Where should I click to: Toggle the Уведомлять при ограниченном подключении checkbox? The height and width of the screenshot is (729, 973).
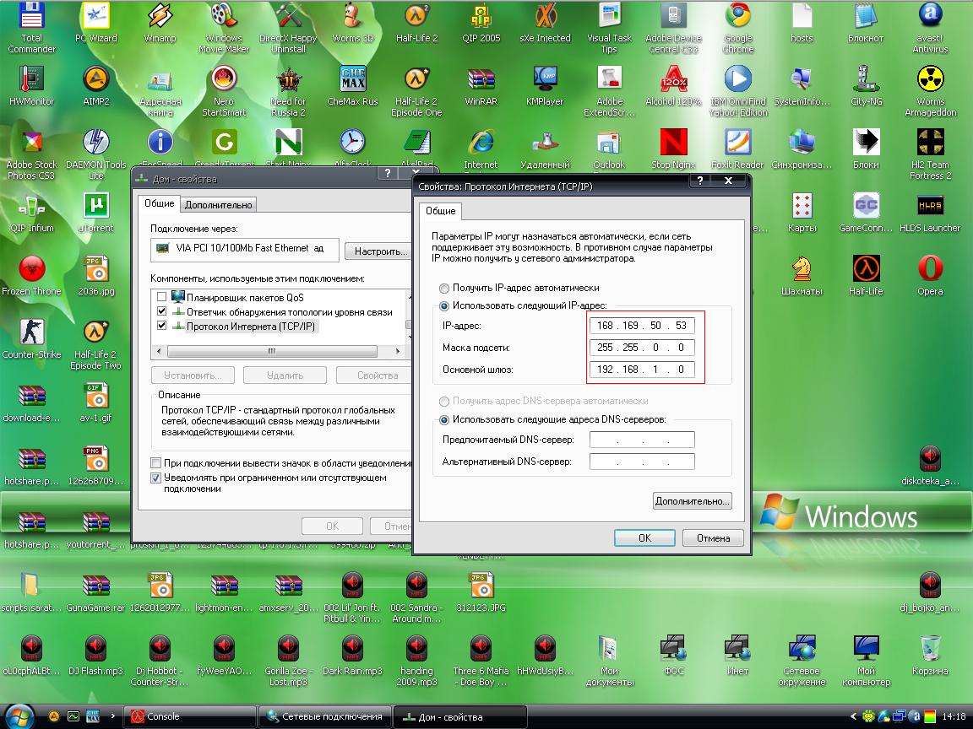pyautogui.click(x=155, y=478)
